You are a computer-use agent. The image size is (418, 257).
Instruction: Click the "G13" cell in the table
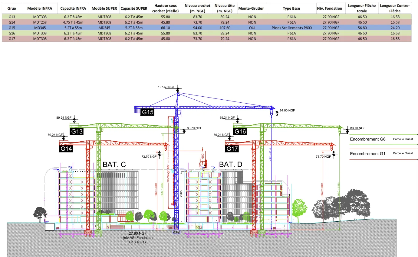click(12, 17)
